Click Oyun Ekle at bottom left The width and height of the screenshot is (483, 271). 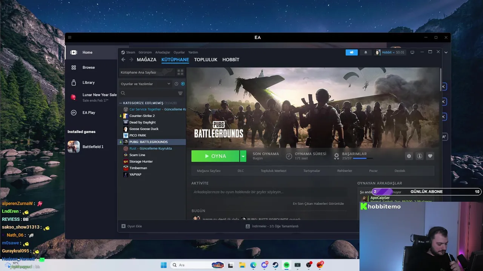(132, 226)
